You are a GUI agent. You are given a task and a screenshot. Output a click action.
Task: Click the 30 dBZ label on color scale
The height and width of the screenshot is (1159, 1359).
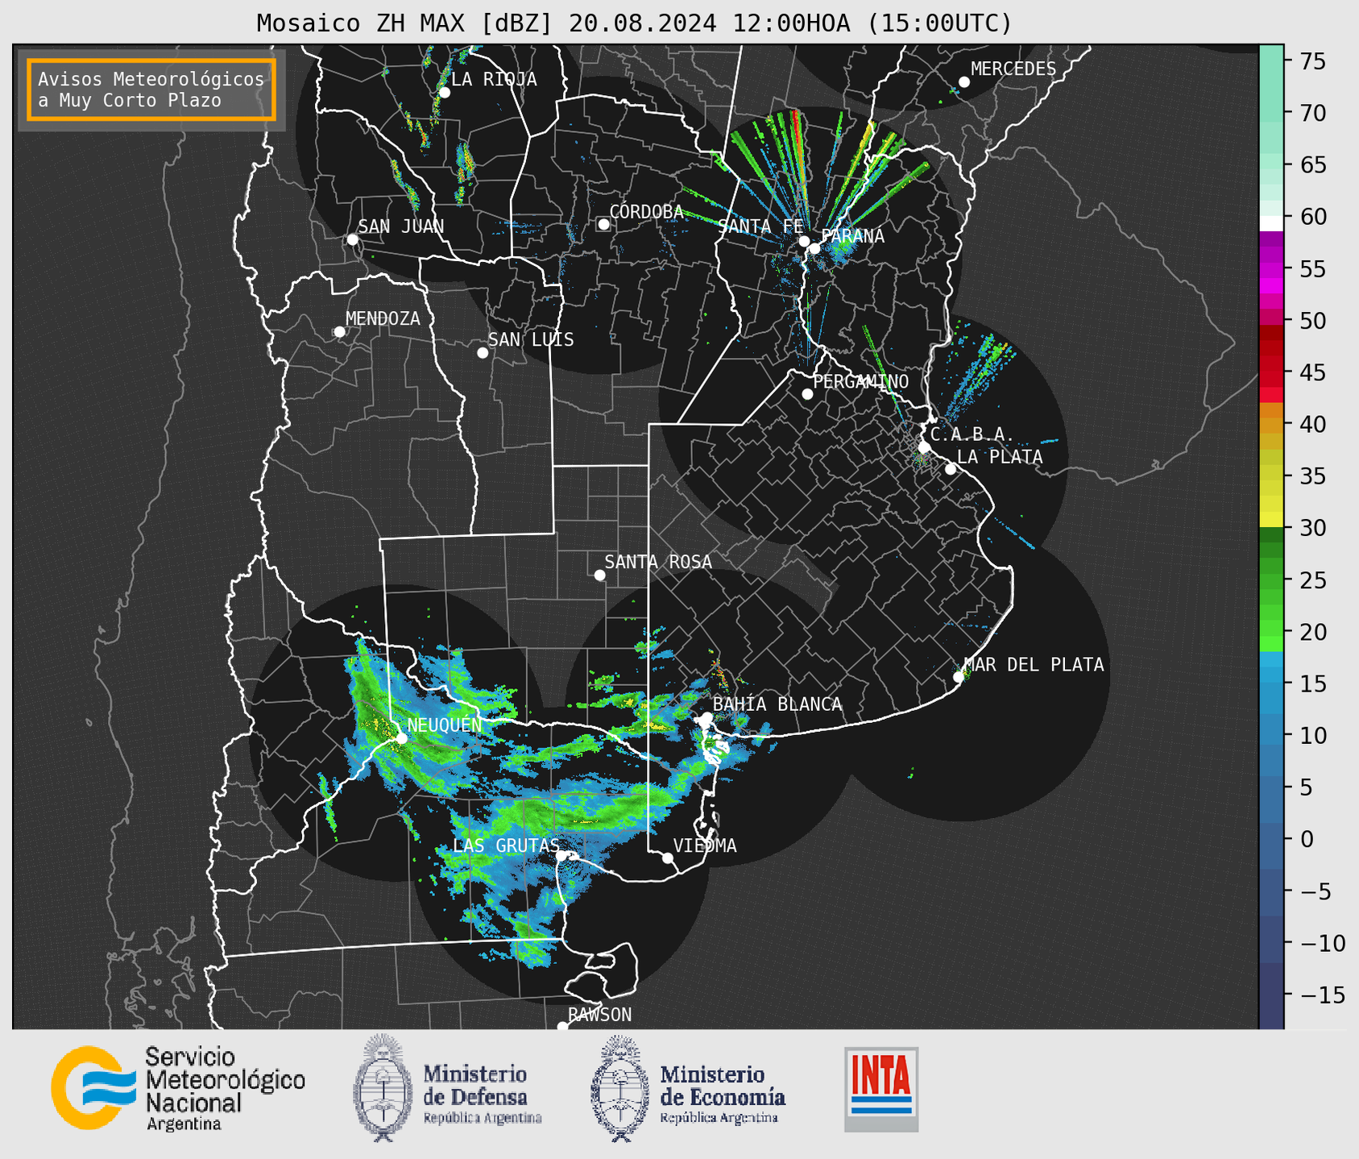tap(1313, 528)
